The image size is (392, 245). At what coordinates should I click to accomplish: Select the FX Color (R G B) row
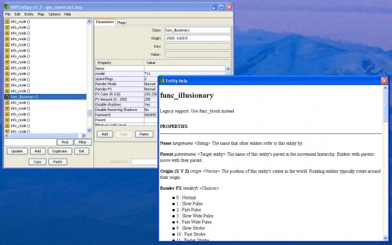tap(126, 94)
